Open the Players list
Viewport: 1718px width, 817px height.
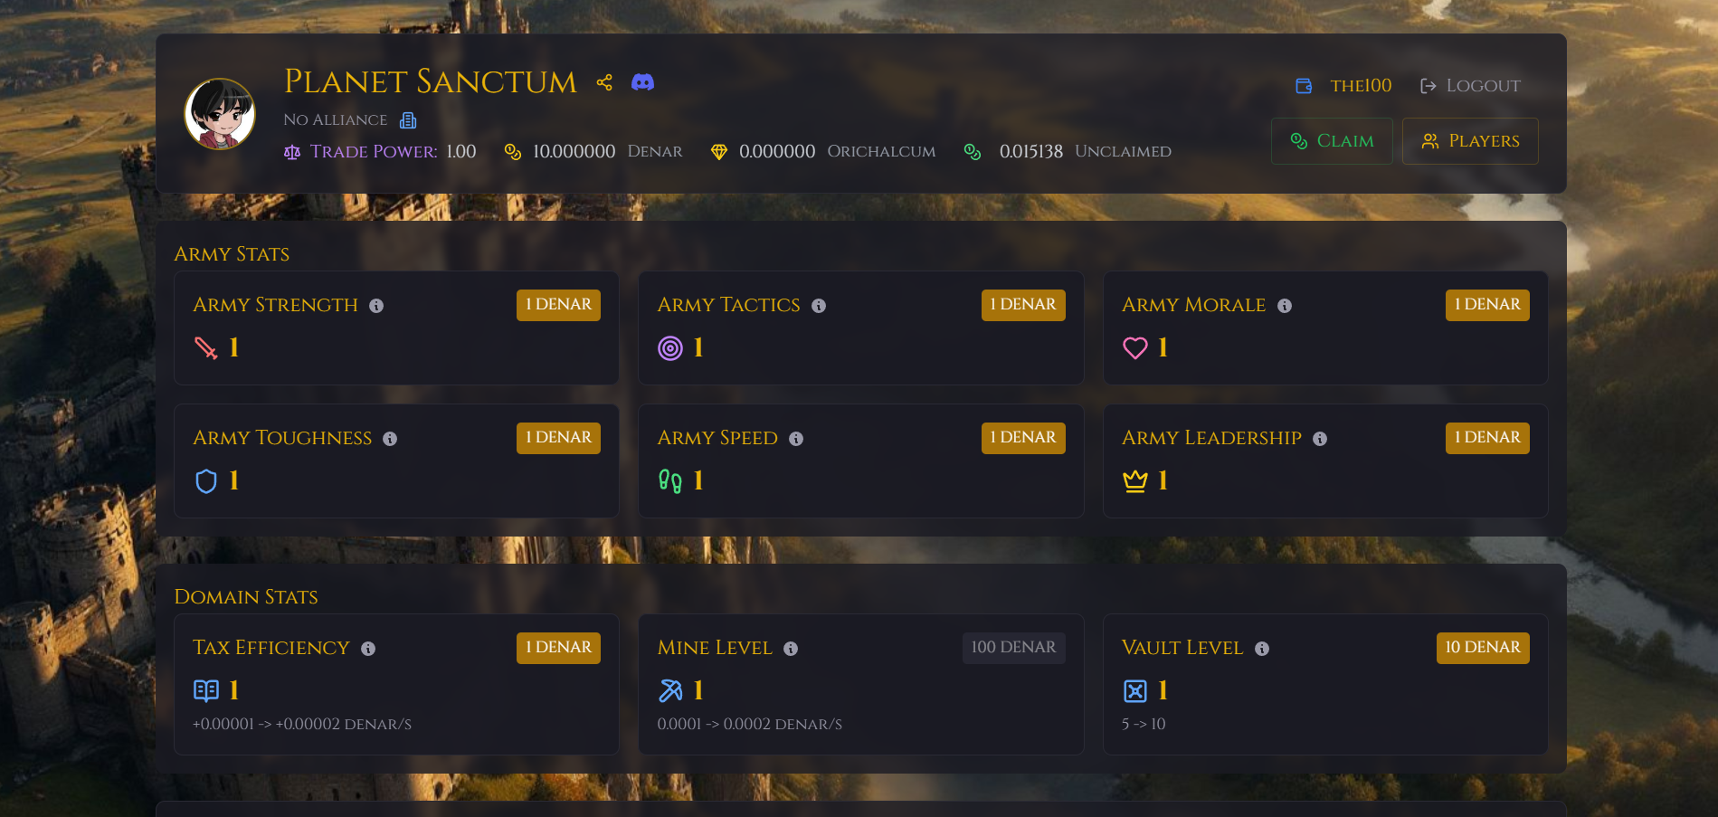[x=1470, y=141]
